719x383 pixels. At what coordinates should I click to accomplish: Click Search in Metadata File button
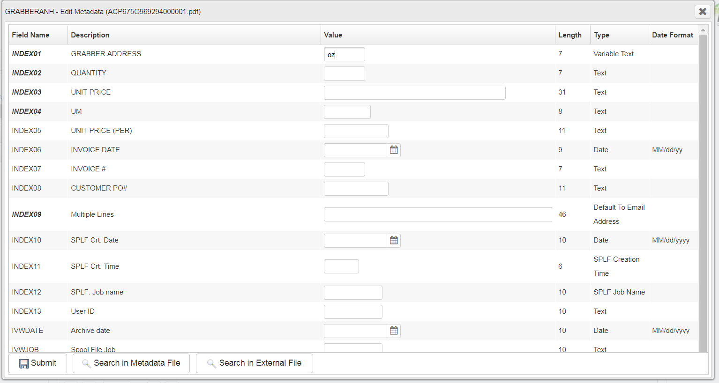coord(131,363)
